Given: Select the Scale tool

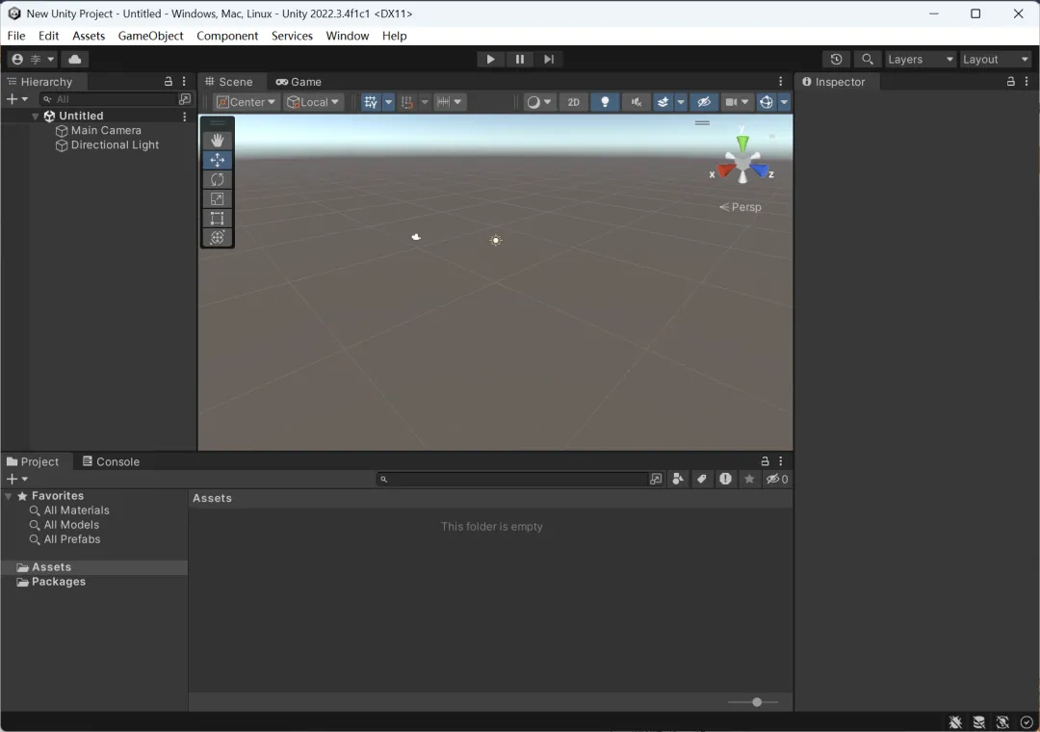Looking at the screenshot, I should coord(217,198).
